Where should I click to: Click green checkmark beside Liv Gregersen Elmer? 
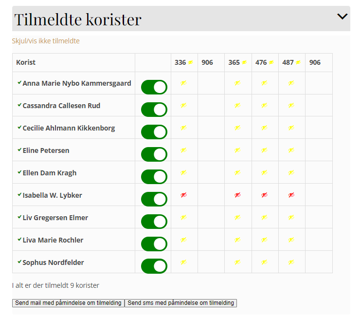click(x=19, y=217)
